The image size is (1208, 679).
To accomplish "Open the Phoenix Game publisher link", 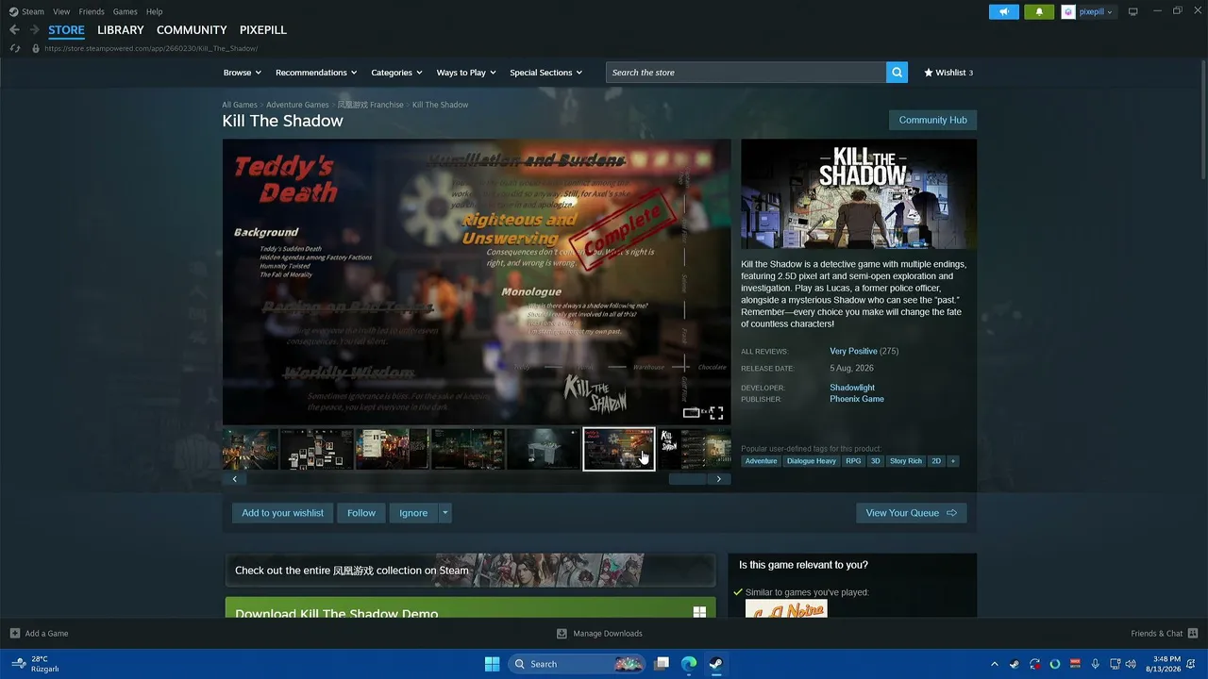I will 857,399.
